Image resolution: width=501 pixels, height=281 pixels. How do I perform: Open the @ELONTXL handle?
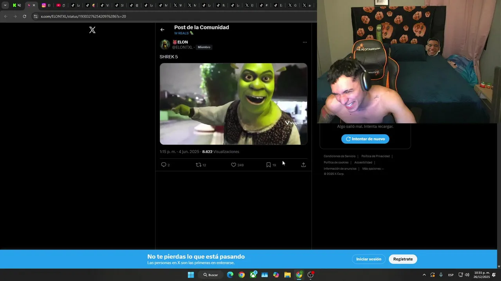(x=182, y=47)
